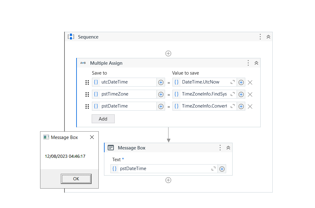Click the A+B Multiple Assign icon
The height and width of the screenshot is (208, 315).
[x=83, y=63]
